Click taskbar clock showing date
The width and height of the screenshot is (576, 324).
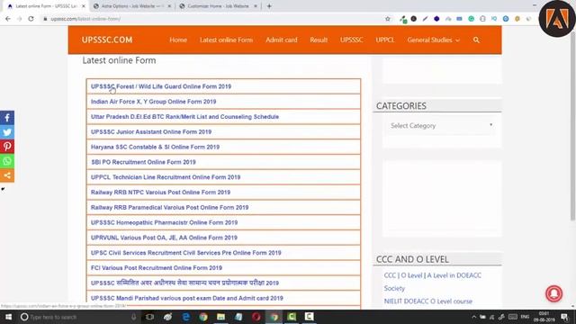(x=544, y=317)
